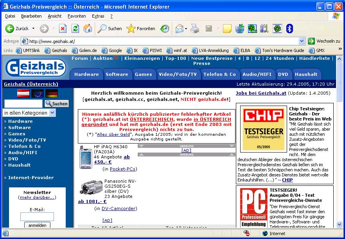Click the newsletter E-Mail input field
The image size is (345, 239).
[x=37, y=217]
